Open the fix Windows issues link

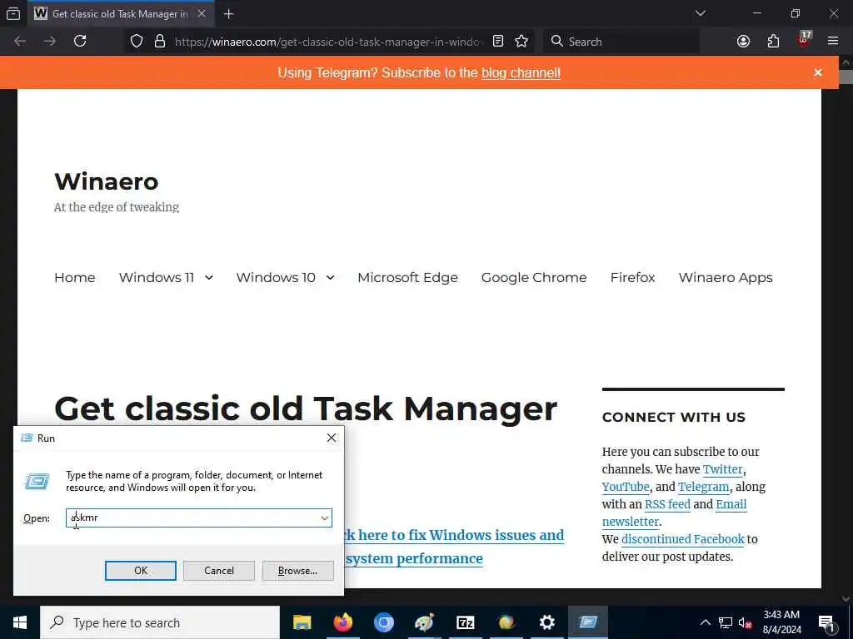455,535
